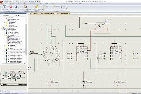Collapse the document book node under project root

tap(3, 30)
